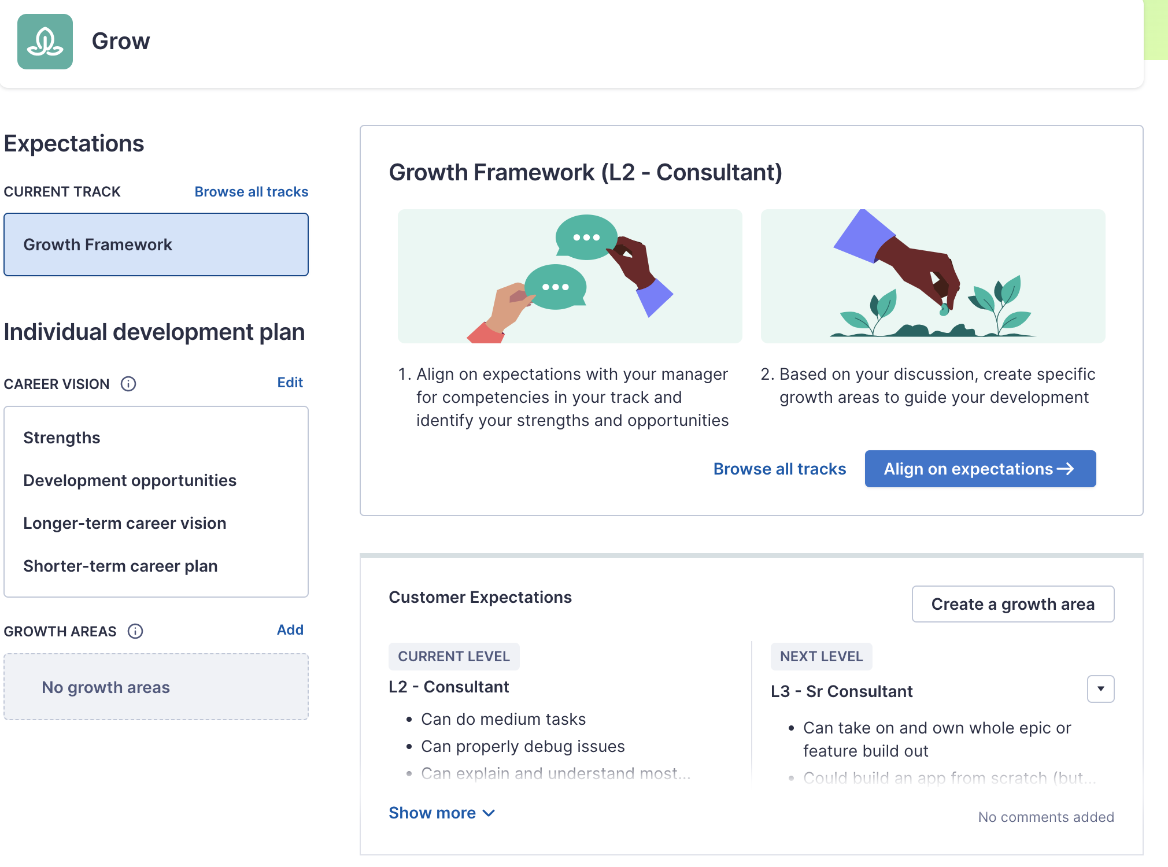
Task: Add a new growth area
Action: 290,630
